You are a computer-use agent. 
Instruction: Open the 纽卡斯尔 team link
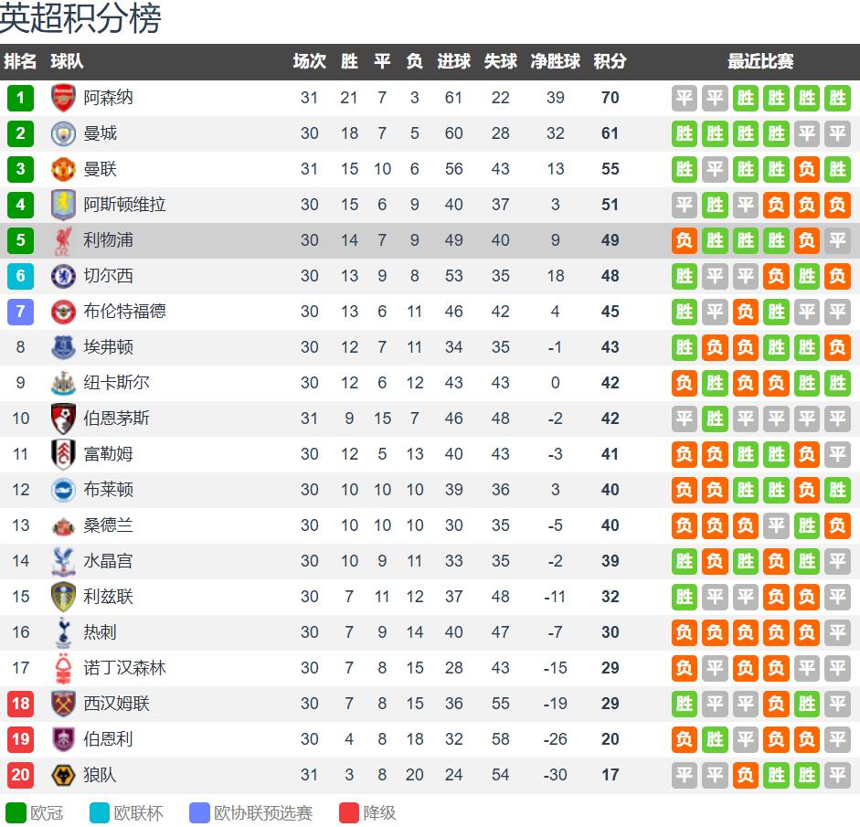[x=116, y=383]
